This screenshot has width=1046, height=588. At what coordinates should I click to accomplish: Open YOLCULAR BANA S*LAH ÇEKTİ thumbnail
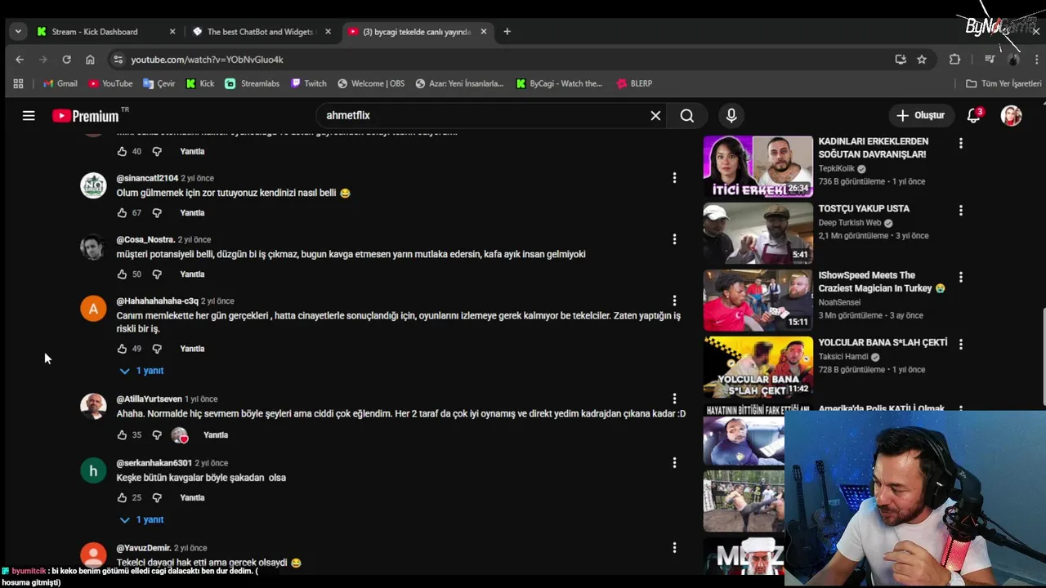tap(758, 367)
